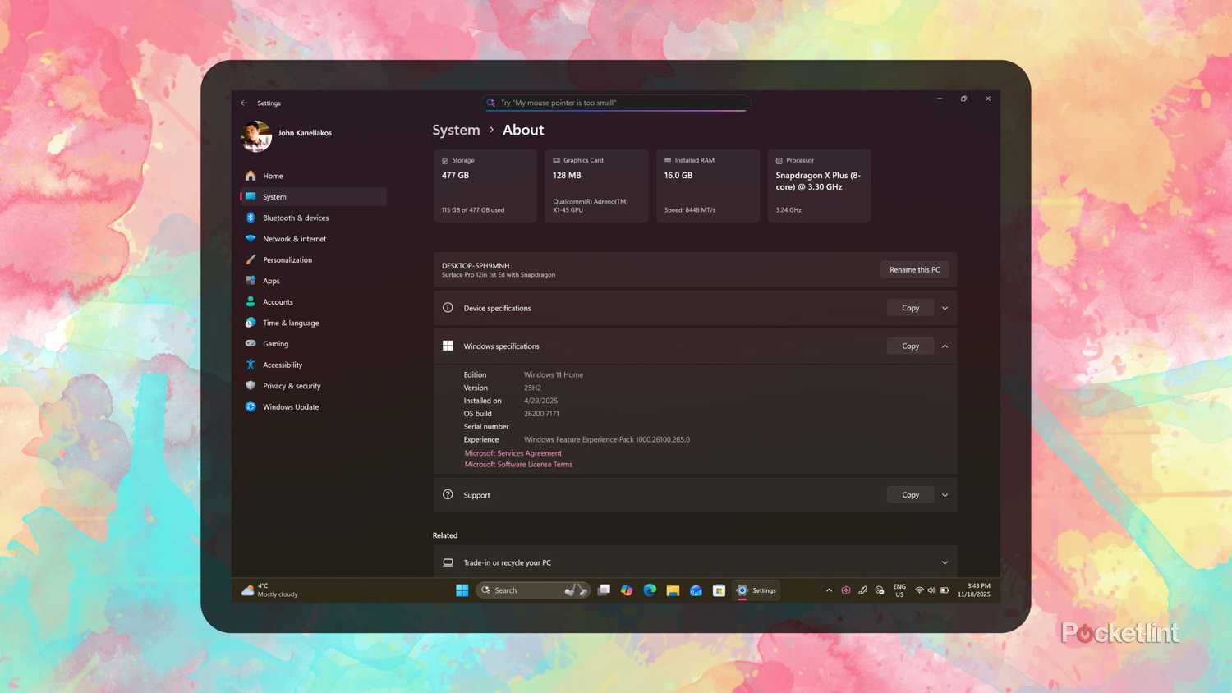Click the Rename this PC button
This screenshot has width=1232, height=693.
[914, 269]
